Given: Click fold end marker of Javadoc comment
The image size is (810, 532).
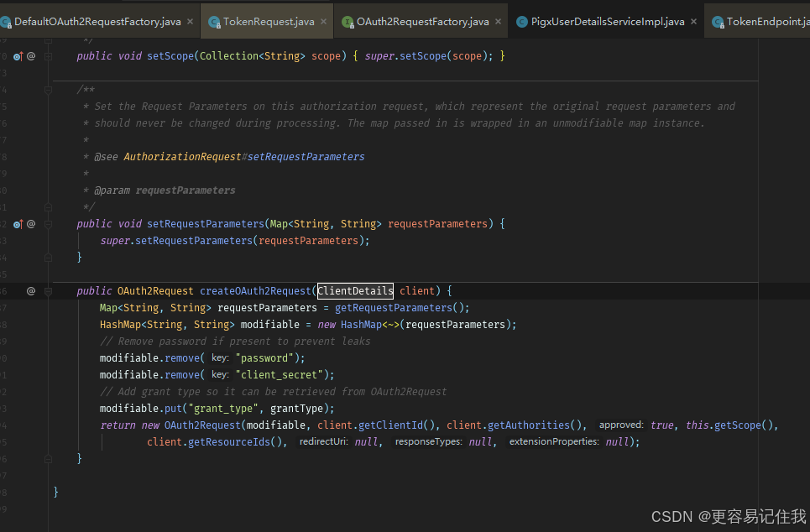Looking at the screenshot, I should click(48, 207).
